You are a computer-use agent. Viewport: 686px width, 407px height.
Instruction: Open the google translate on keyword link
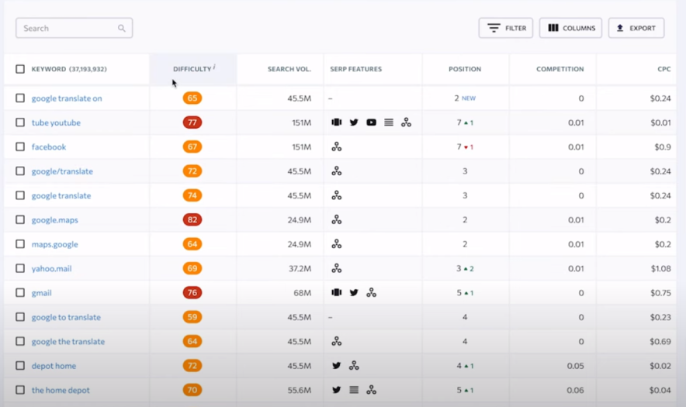[x=67, y=98]
